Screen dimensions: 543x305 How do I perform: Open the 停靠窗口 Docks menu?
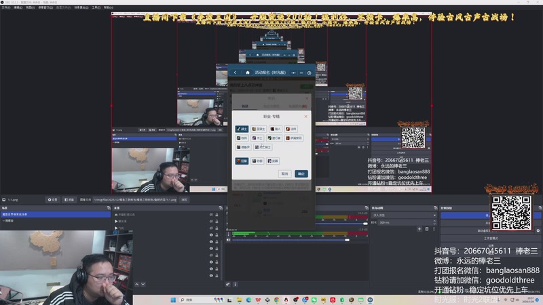tap(45, 7)
